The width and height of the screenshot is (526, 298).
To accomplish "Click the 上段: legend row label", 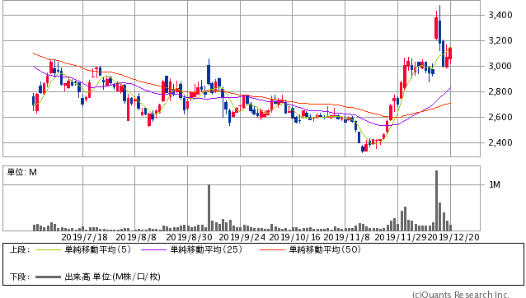I will point(20,249).
